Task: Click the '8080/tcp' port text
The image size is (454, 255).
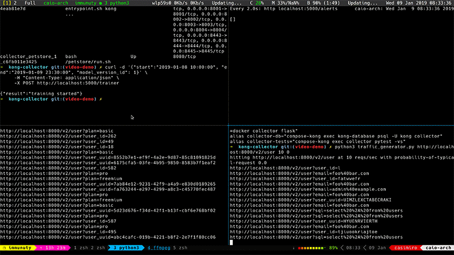Action: [x=184, y=56]
